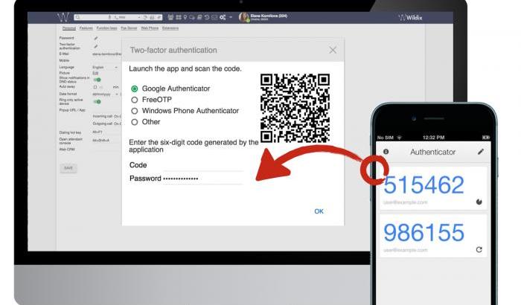Click the Wildix W logo icon
The image size is (521, 305).
(63, 17)
